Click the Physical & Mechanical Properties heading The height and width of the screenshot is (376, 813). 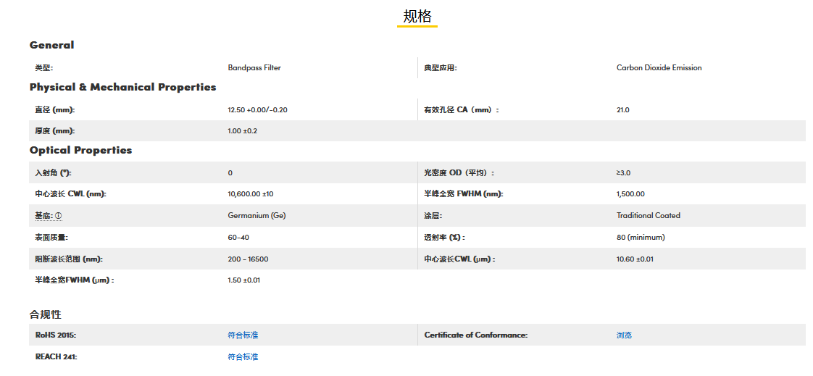pos(122,87)
